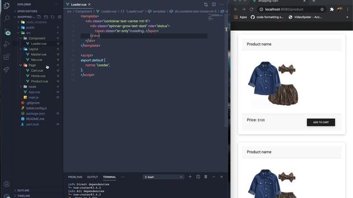Open the browser Extensions puzzle icon
Image resolution: width=353 pixels, height=198 pixels.
[331, 9]
